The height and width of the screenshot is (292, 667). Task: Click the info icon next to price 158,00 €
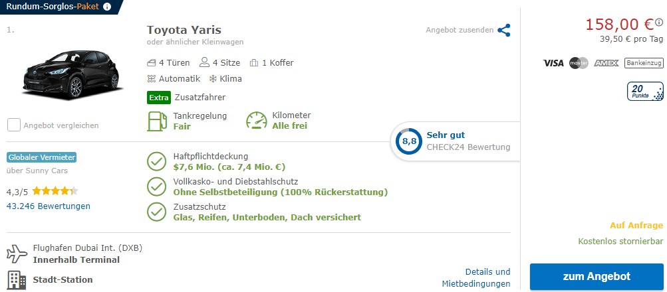coord(659,23)
